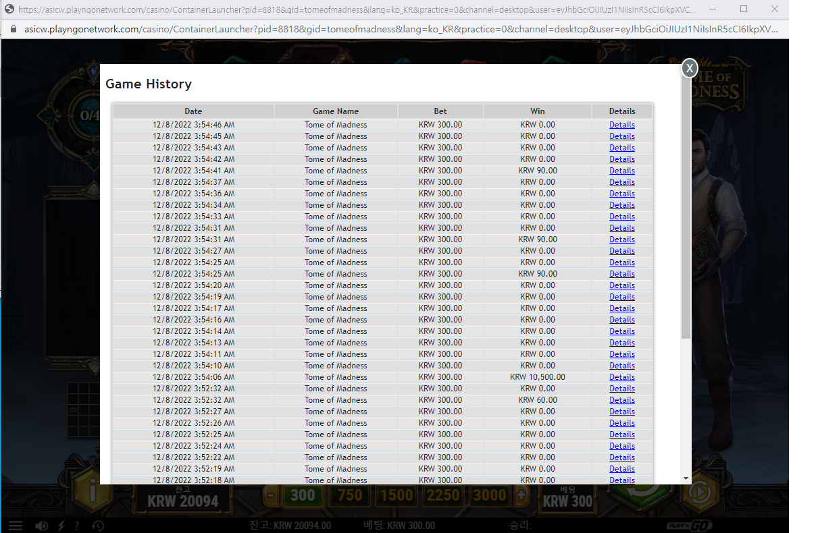Screen dimensions: 818x533
Task: Close the Game History popup
Action: point(689,68)
